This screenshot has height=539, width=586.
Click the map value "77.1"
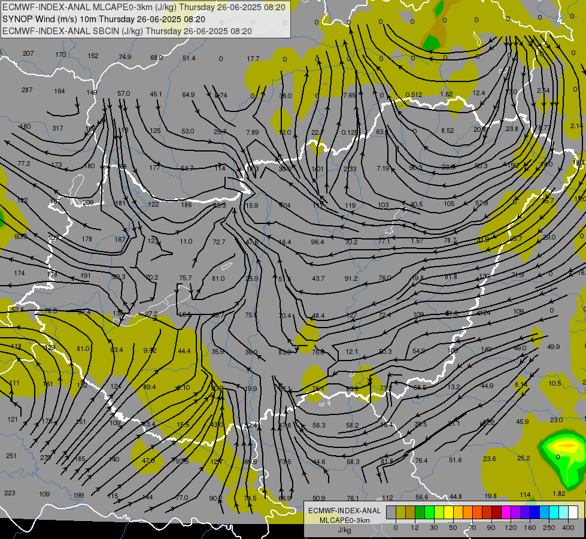(x=384, y=241)
